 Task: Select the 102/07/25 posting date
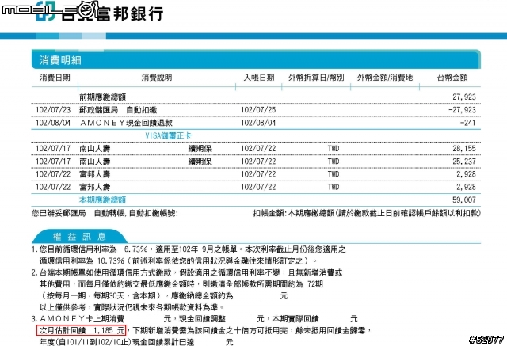tap(258, 110)
